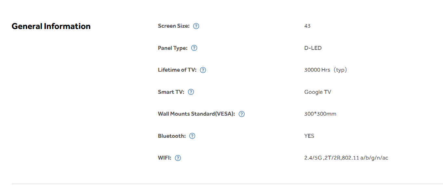Image resolution: width=443 pixels, height=186 pixels.
Task: Select the General Information heading
Action: tap(51, 26)
